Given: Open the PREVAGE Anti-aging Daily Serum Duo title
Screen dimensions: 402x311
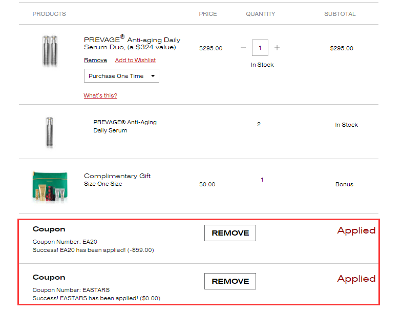Looking at the screenshot, I should coord(132,43).
